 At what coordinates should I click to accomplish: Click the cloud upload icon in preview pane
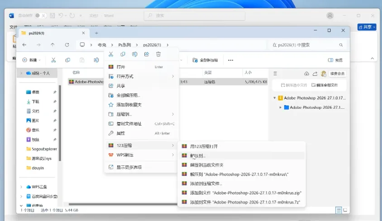coord(306,73)
